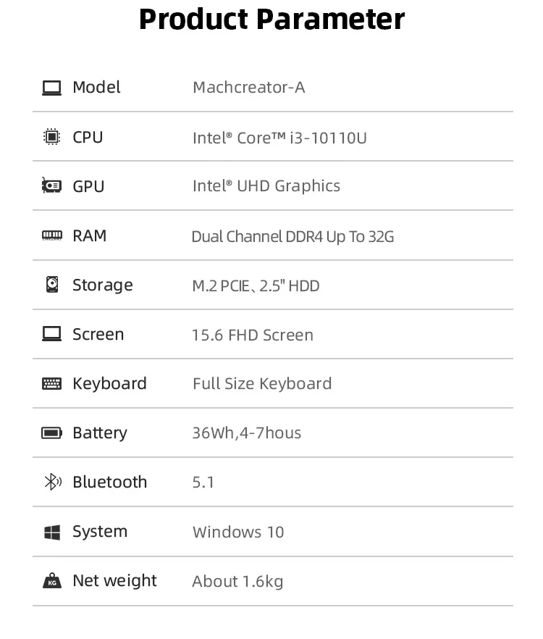
Task: Click the Keyboard icon
Action: [x=51, y=384]
